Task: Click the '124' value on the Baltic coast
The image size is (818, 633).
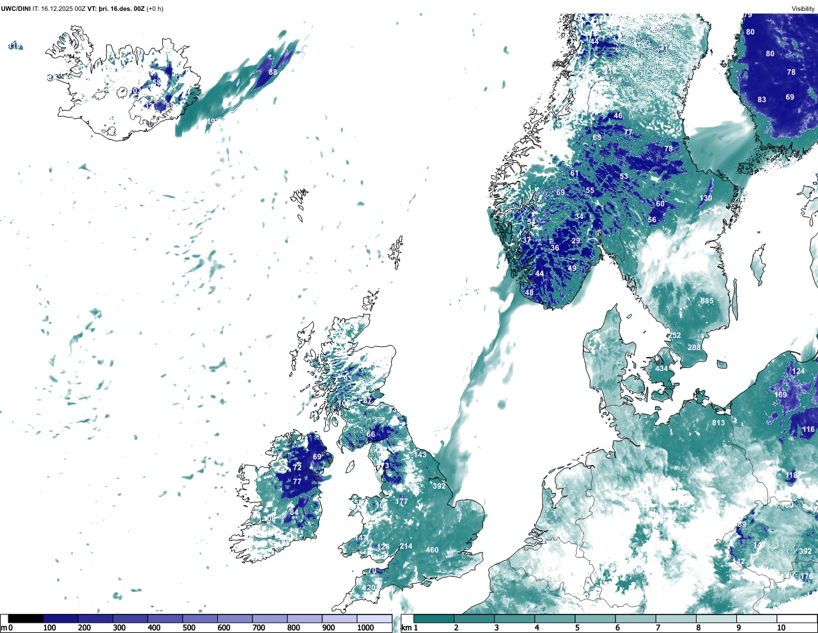Action: point(798,371)
